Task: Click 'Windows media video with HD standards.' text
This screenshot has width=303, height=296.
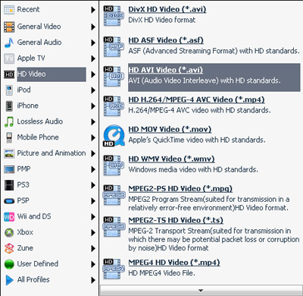Action: click(x=193, y=169)
